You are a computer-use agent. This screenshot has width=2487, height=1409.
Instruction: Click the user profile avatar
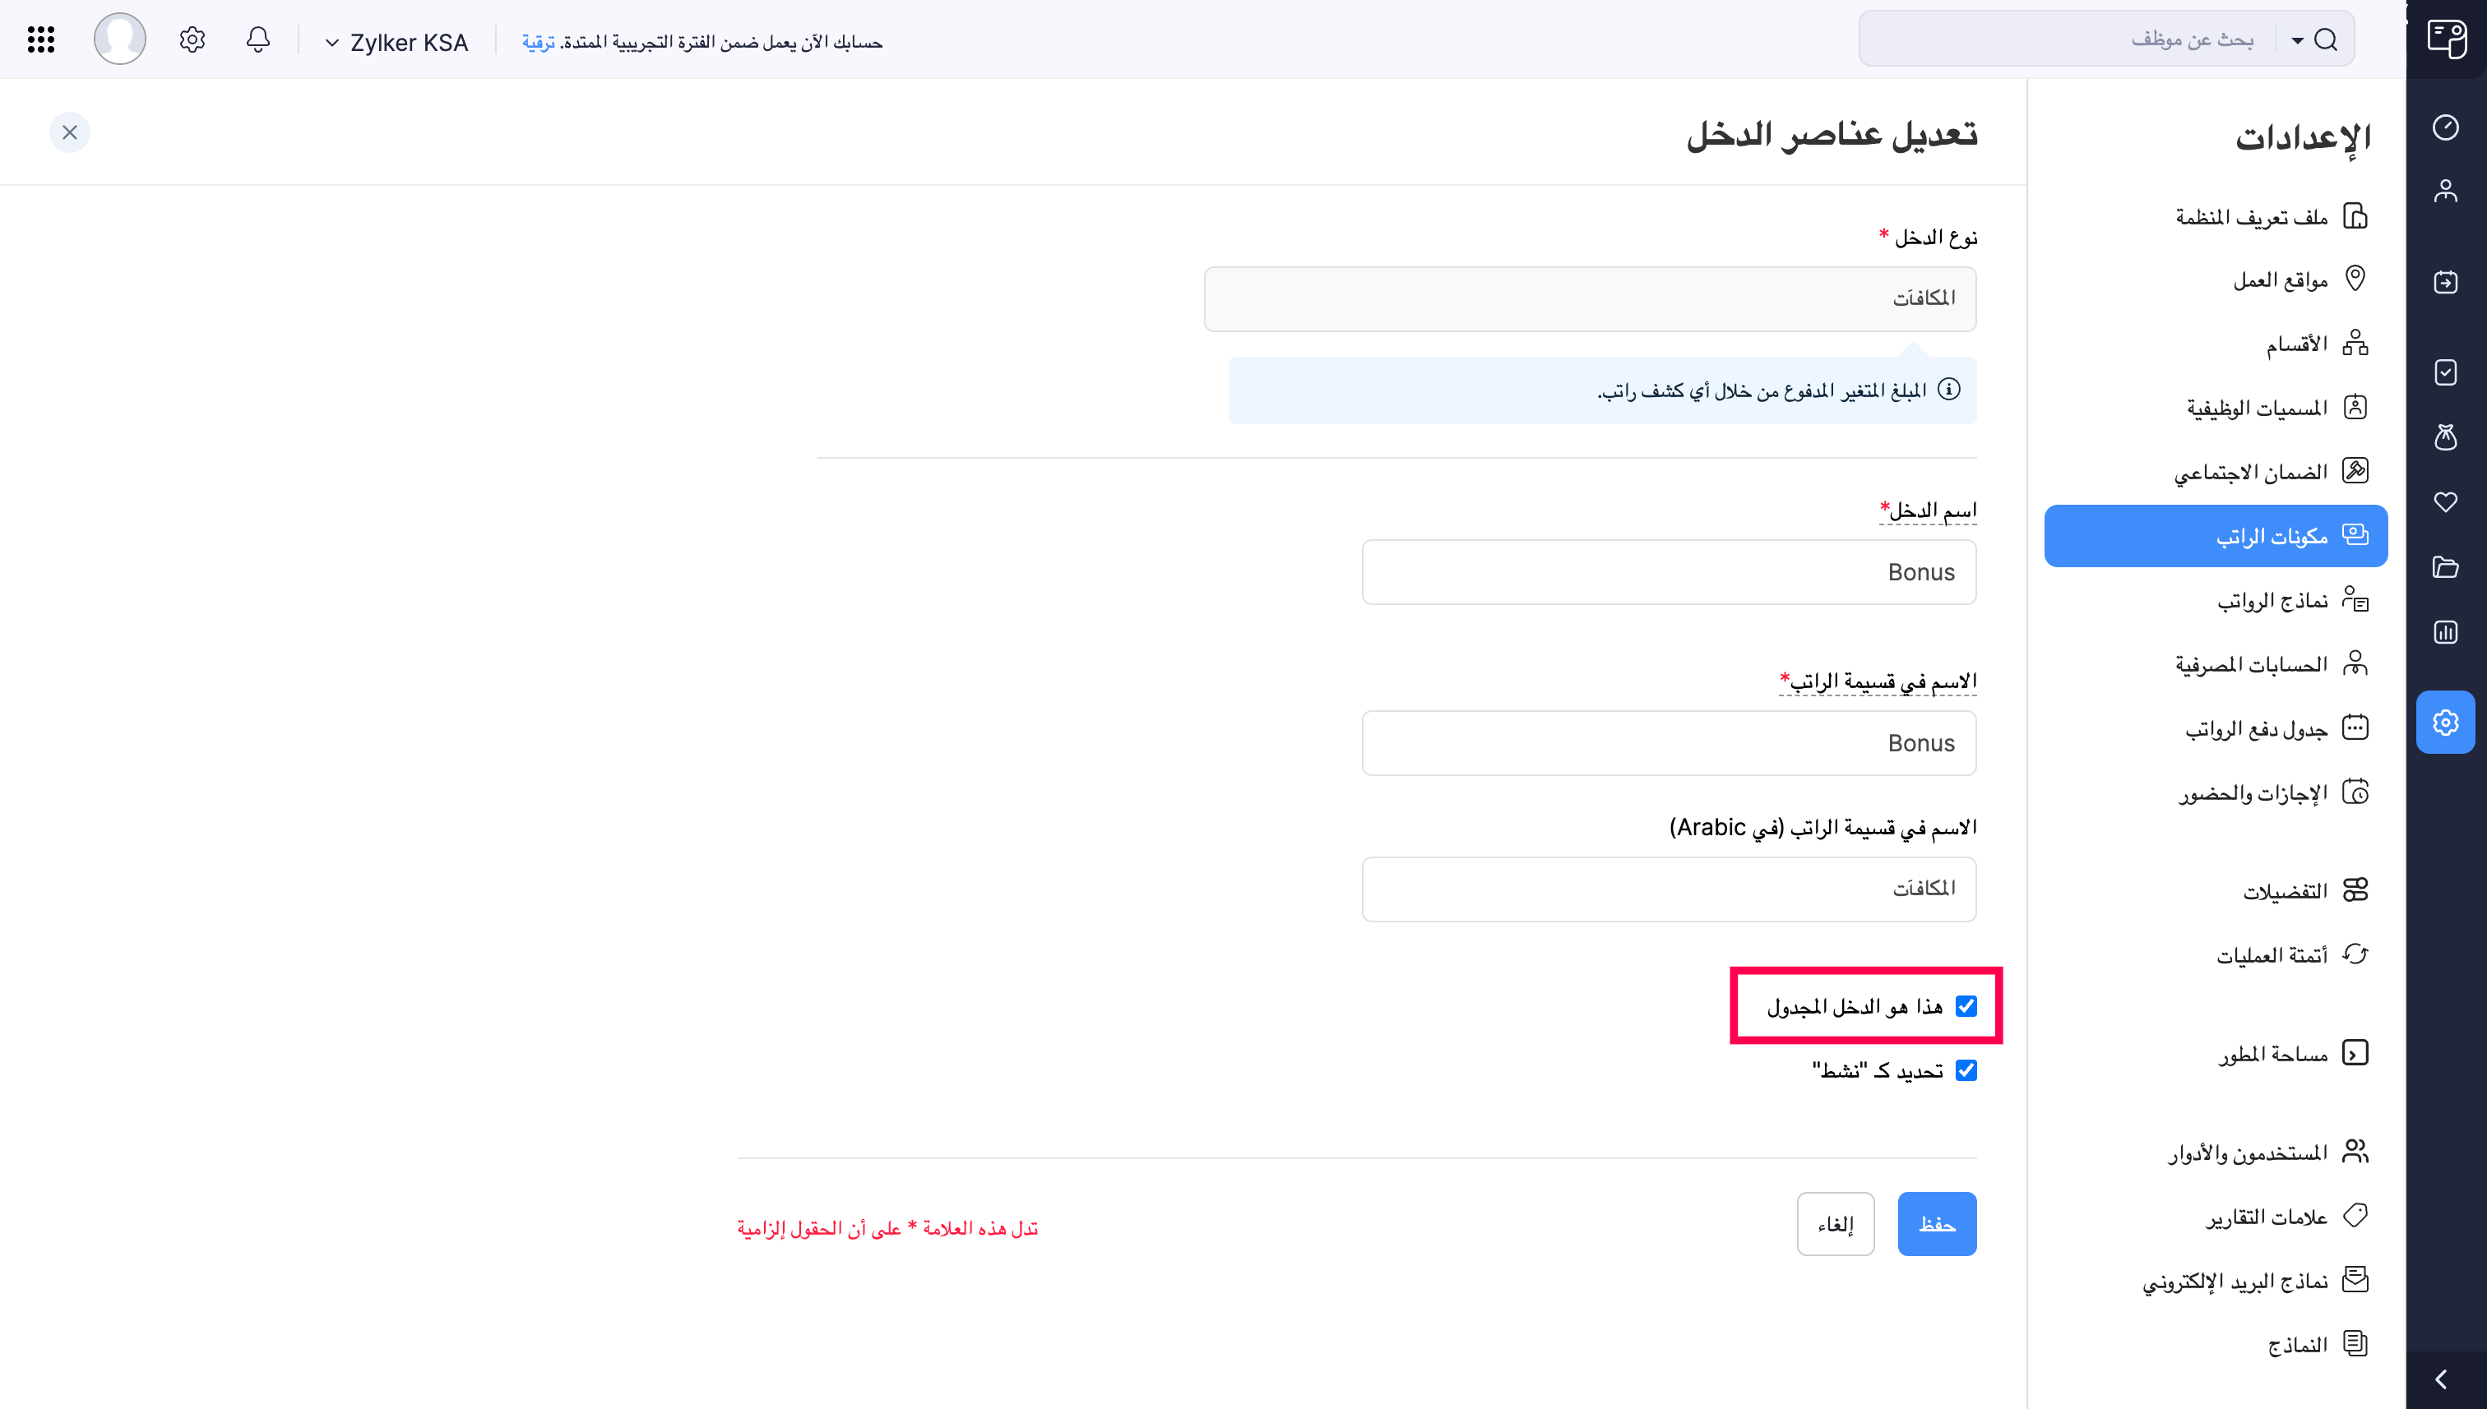tap(119, 39)
